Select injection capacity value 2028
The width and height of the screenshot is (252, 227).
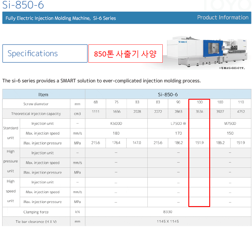(x=137, y=111)
